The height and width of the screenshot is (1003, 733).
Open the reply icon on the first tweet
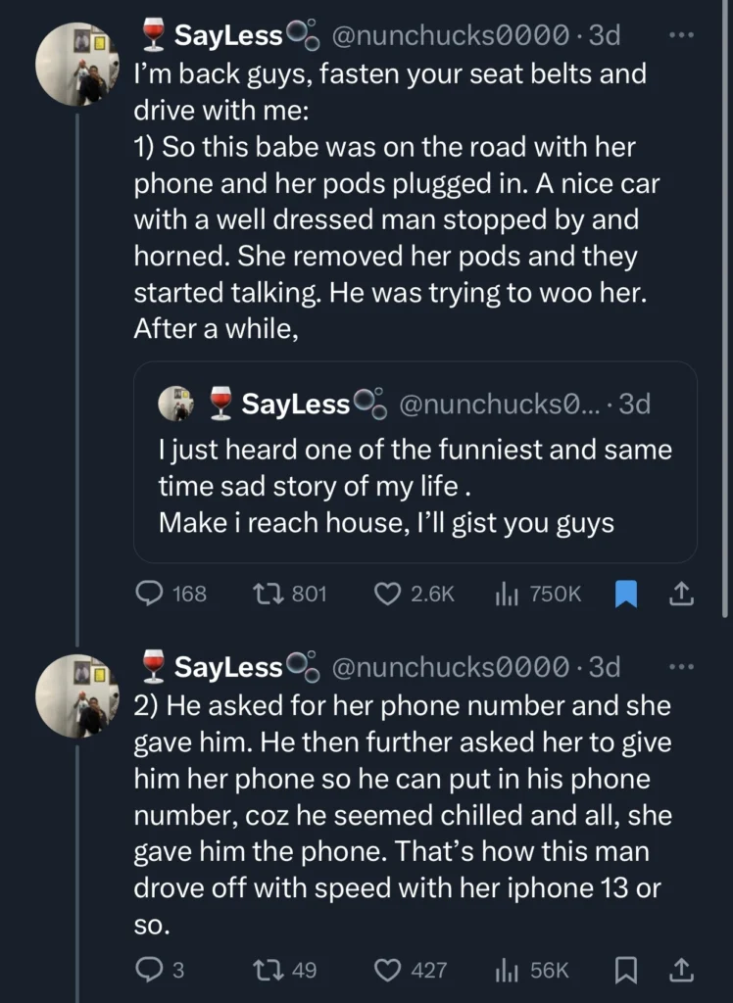pyautogui.click(x=149, y=594)
